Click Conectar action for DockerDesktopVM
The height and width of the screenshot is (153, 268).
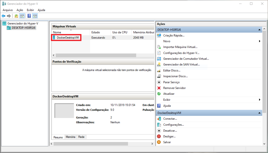click(170, 119)
